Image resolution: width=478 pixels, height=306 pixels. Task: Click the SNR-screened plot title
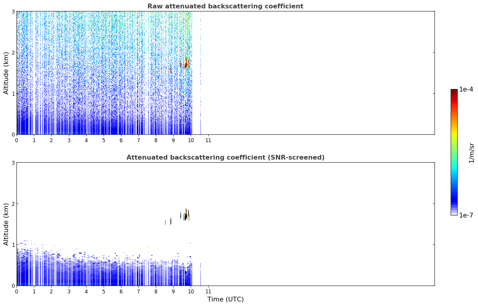tap(225, 157)
